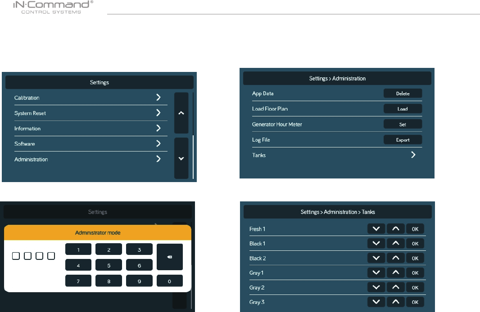This screenshot has width=480, height=312.
Task: Tap the backspace key on keypad
Action: pos(170,257)
